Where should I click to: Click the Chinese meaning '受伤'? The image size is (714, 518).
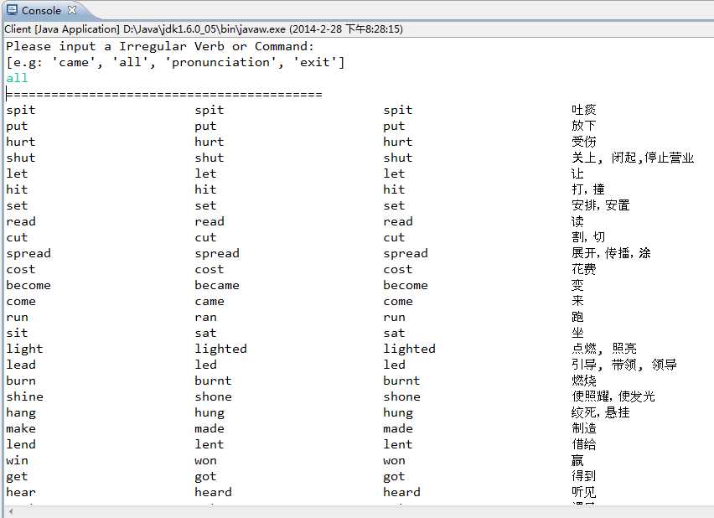coord(584,142)
